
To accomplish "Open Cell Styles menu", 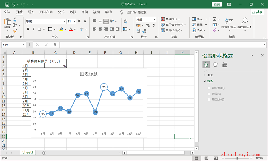I will point(172,30).
